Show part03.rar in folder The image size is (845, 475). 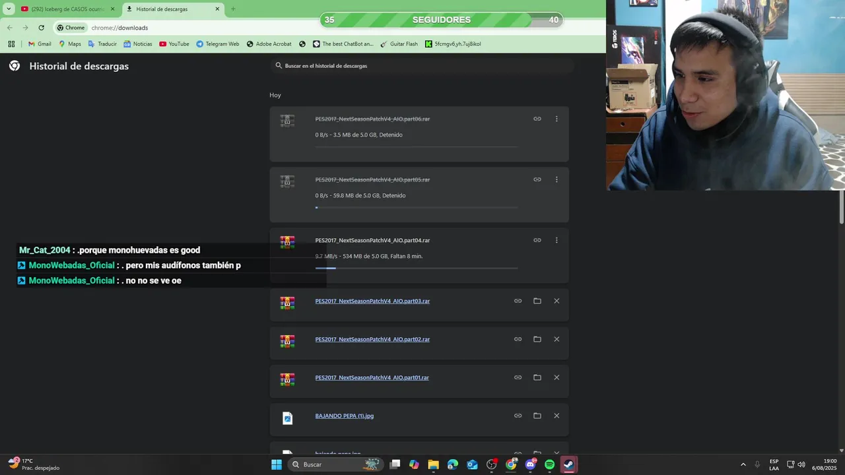click(537, 301)
